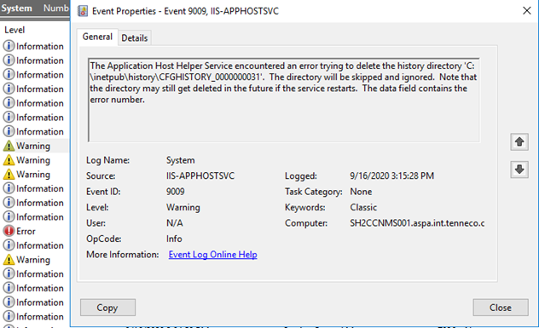Image resolution: width=539 pixels, height=328 pixels.
Task: Click the red Error icon in the list
Action: pyautogui.click(x=9, y=231)
